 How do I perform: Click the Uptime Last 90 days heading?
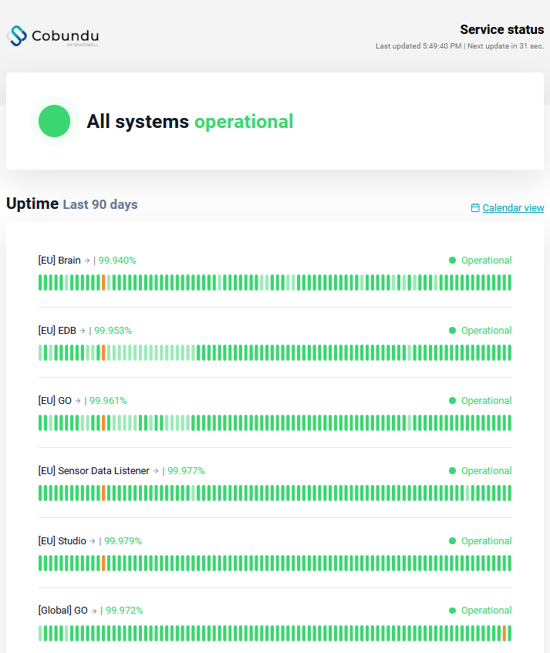point(72,204)
